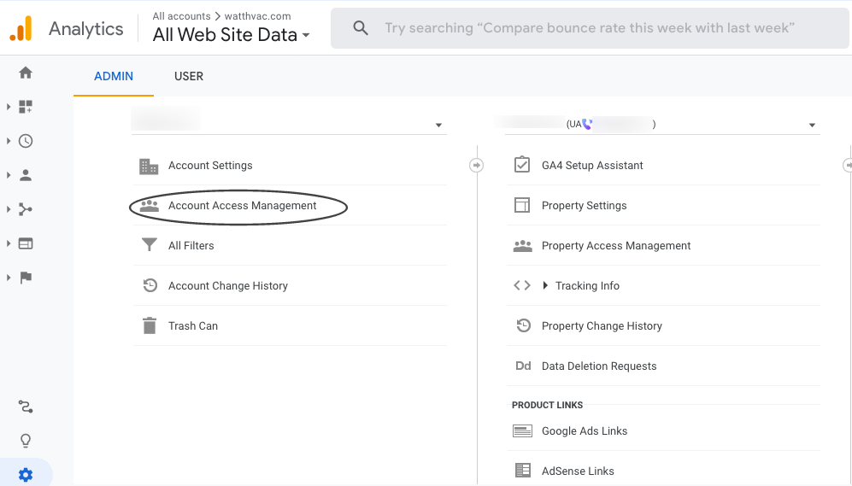
Task: Click the arrow circle between account and property columns
Action: 477,165
